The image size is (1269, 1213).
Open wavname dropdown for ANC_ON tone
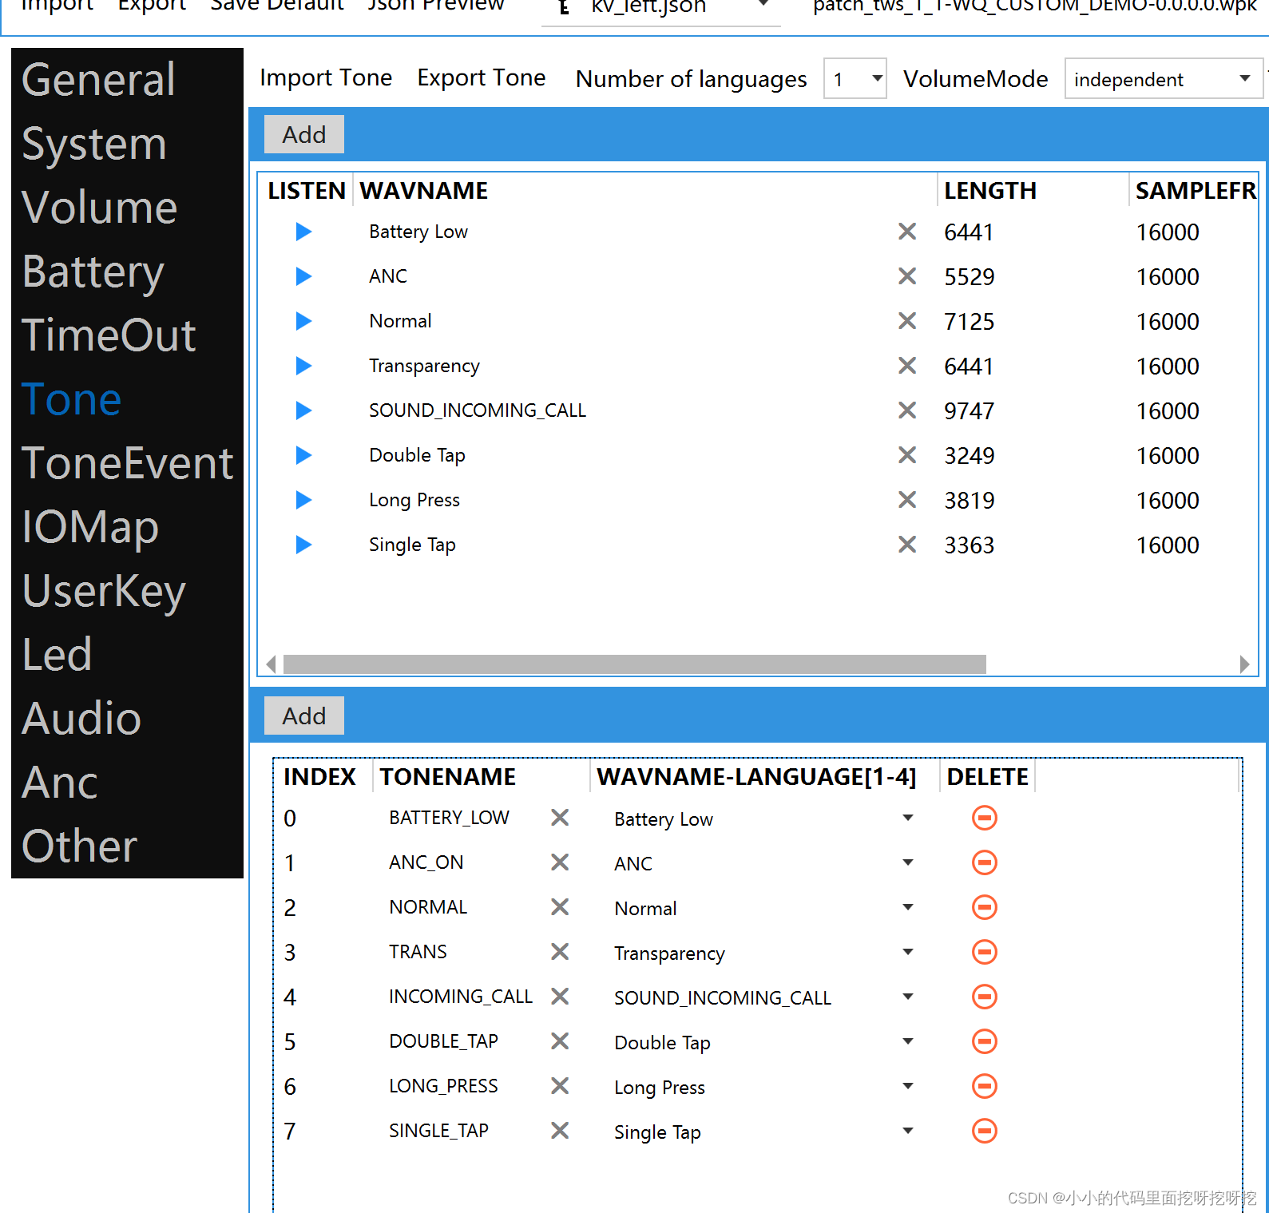click(908, 862)
